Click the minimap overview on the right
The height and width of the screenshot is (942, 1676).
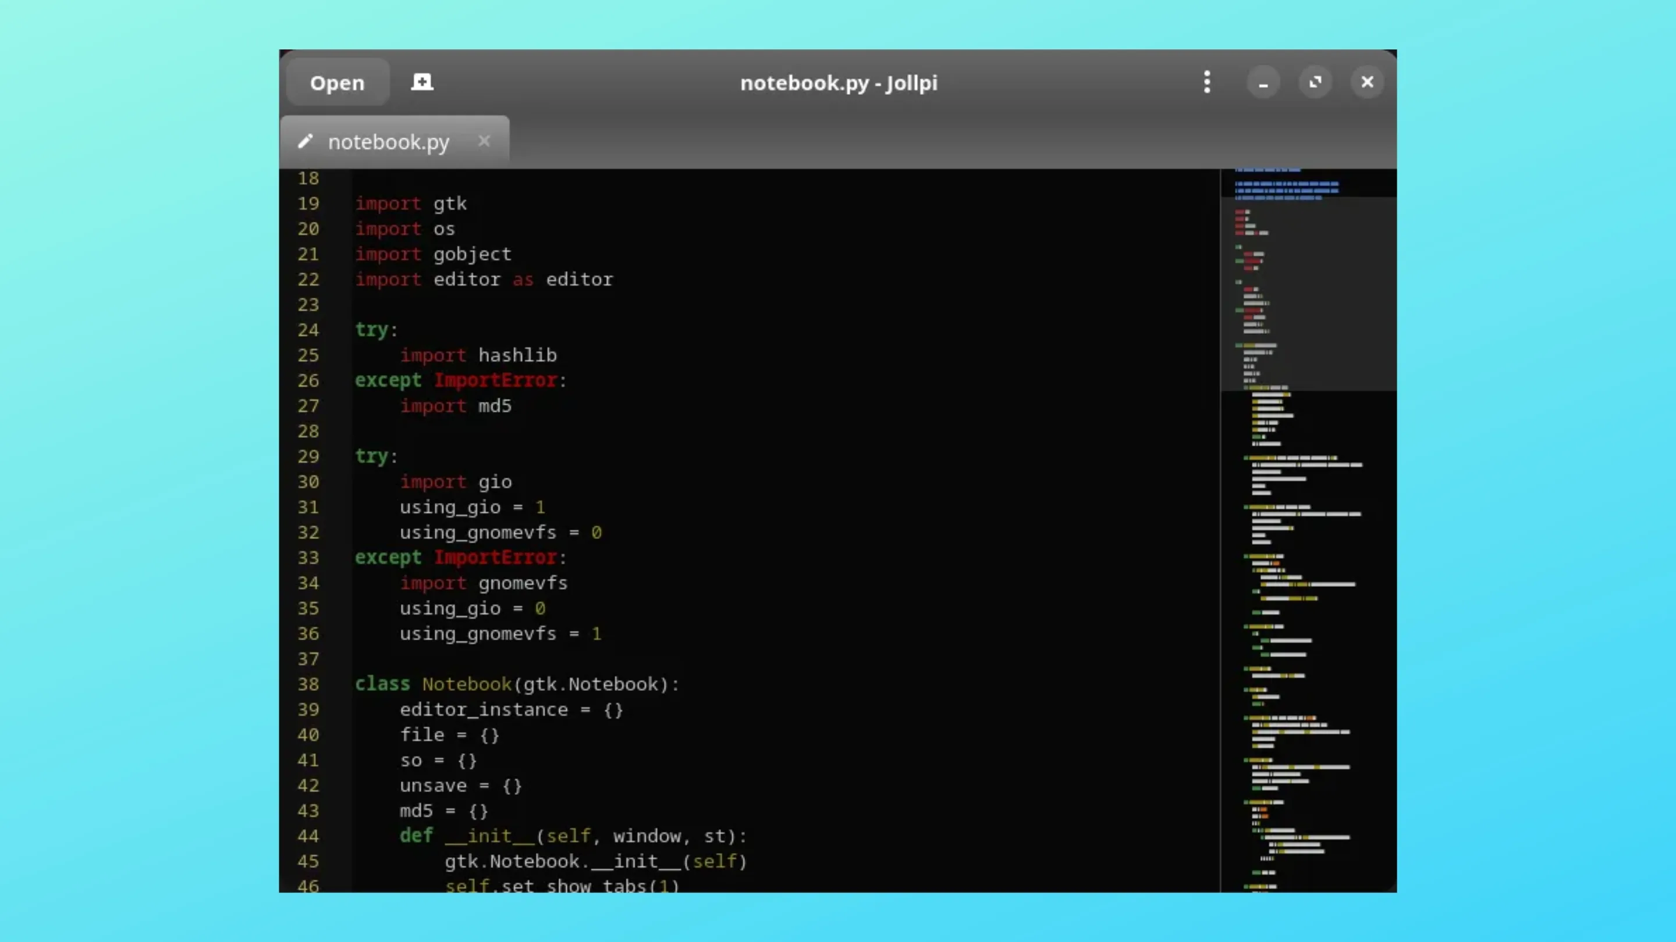1308,520
